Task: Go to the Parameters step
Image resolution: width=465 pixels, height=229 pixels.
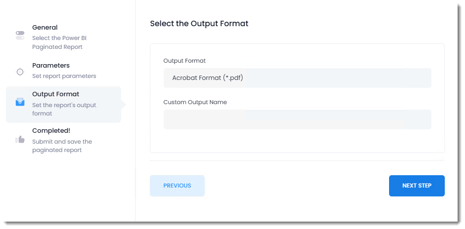Action: click(51, 66)
